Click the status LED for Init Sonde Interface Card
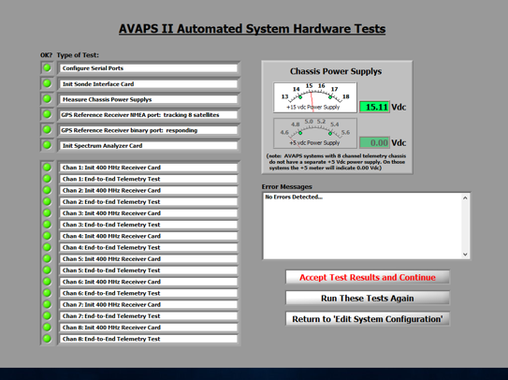This screenshot has height=380, width=508. click(x=47, y=83)
